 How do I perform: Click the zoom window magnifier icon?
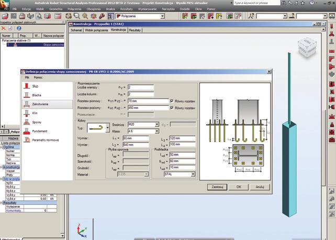click(x=77, y=16)
